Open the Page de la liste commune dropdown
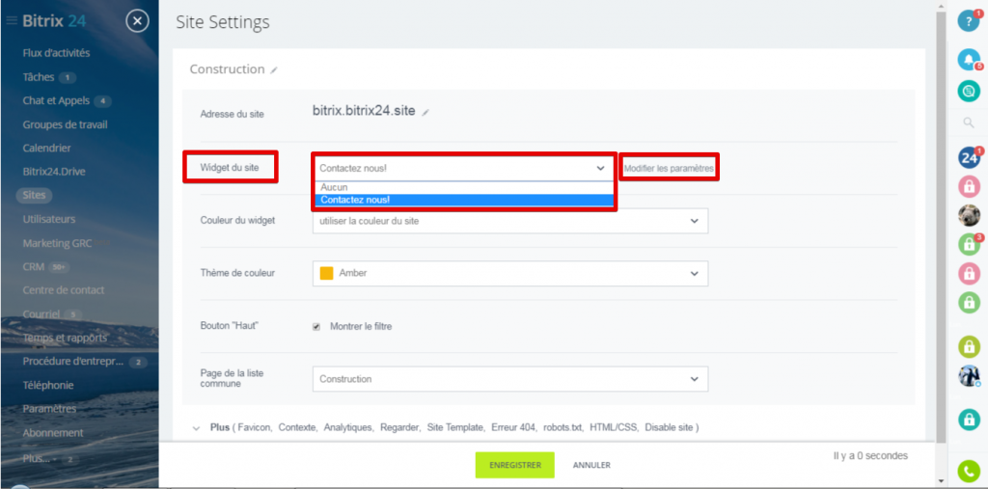This screenshot has width=988, height=489. coord(510,379)
